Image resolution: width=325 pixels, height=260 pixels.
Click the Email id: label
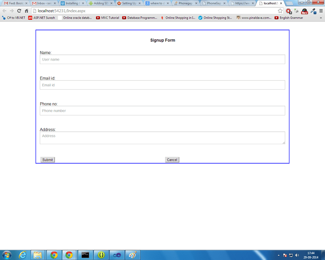[x=47, y=78]
